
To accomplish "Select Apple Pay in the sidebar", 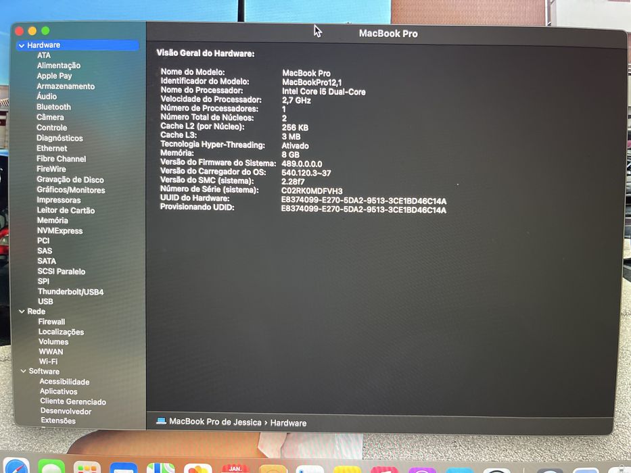I will click(x=54, y=76).
